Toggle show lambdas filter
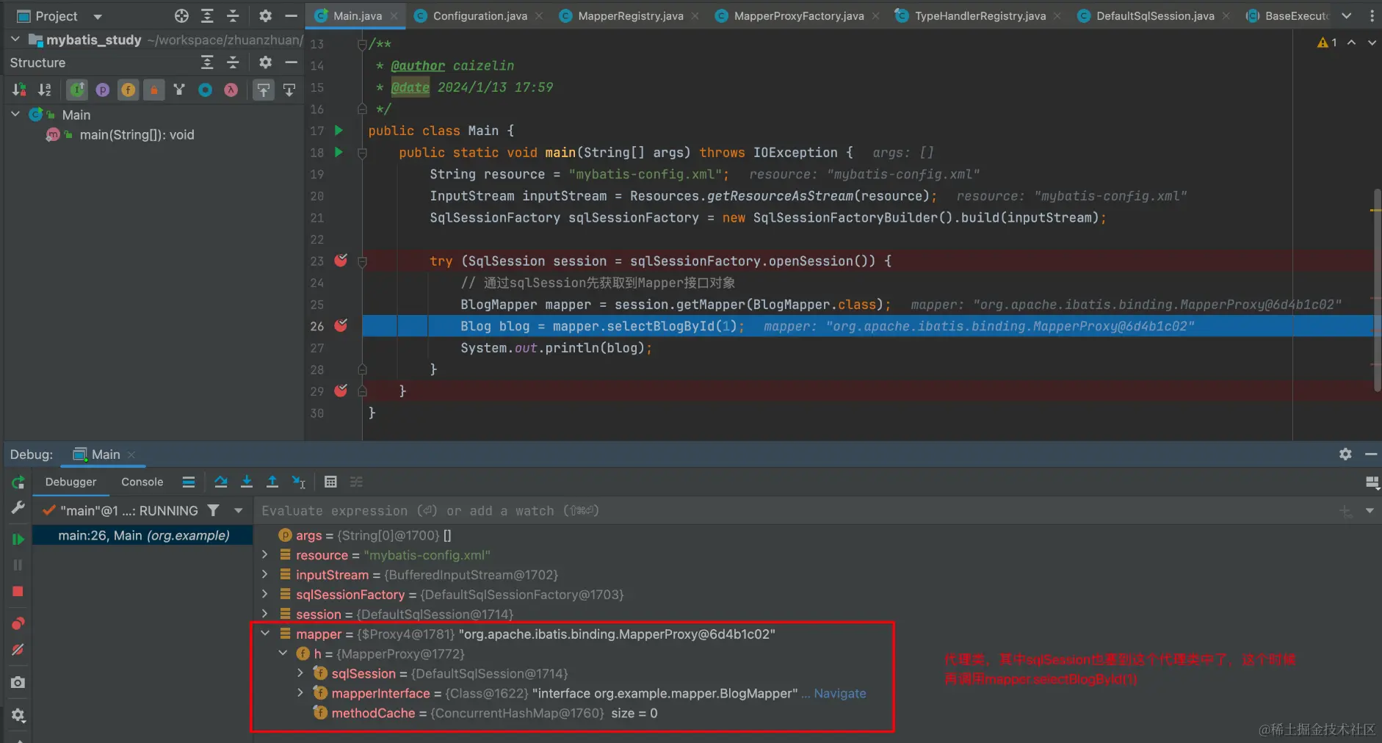This screenshot has height=743, width=1382. (231, 90)
